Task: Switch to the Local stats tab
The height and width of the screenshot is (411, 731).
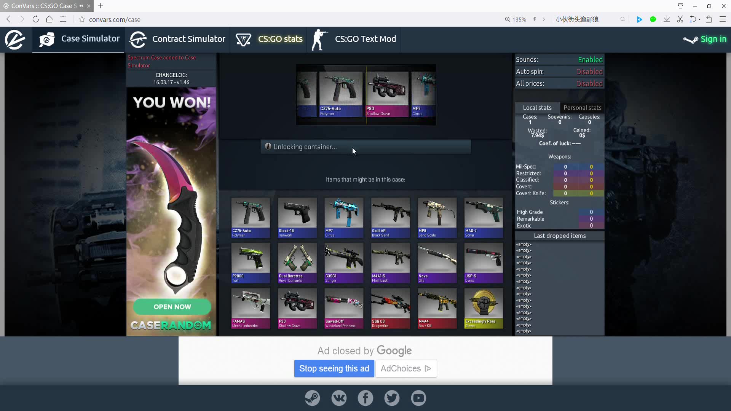Action: click(537, 108)
